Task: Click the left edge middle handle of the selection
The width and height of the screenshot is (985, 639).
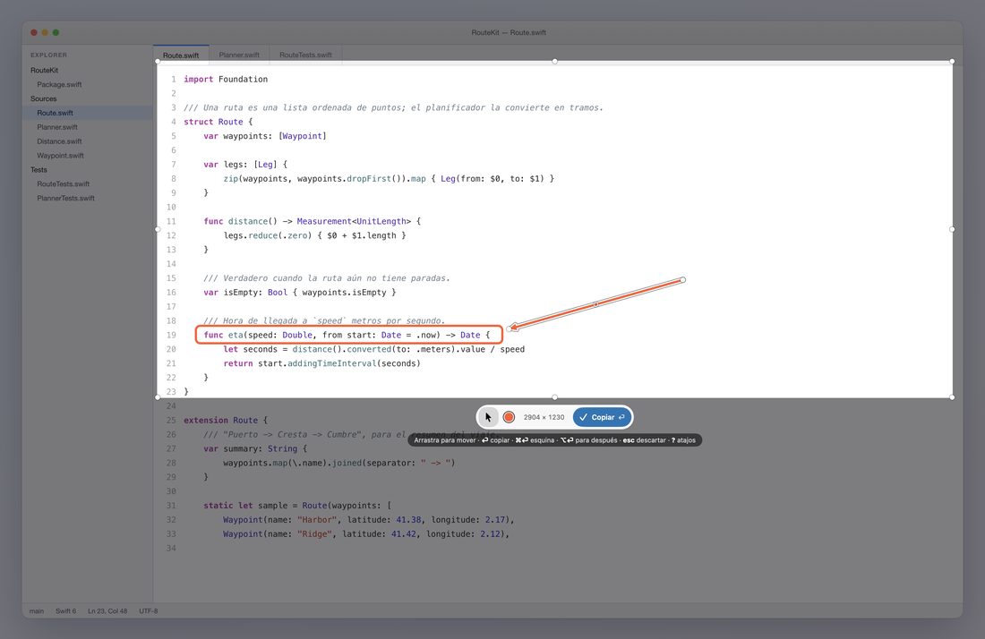Action: 157,229
